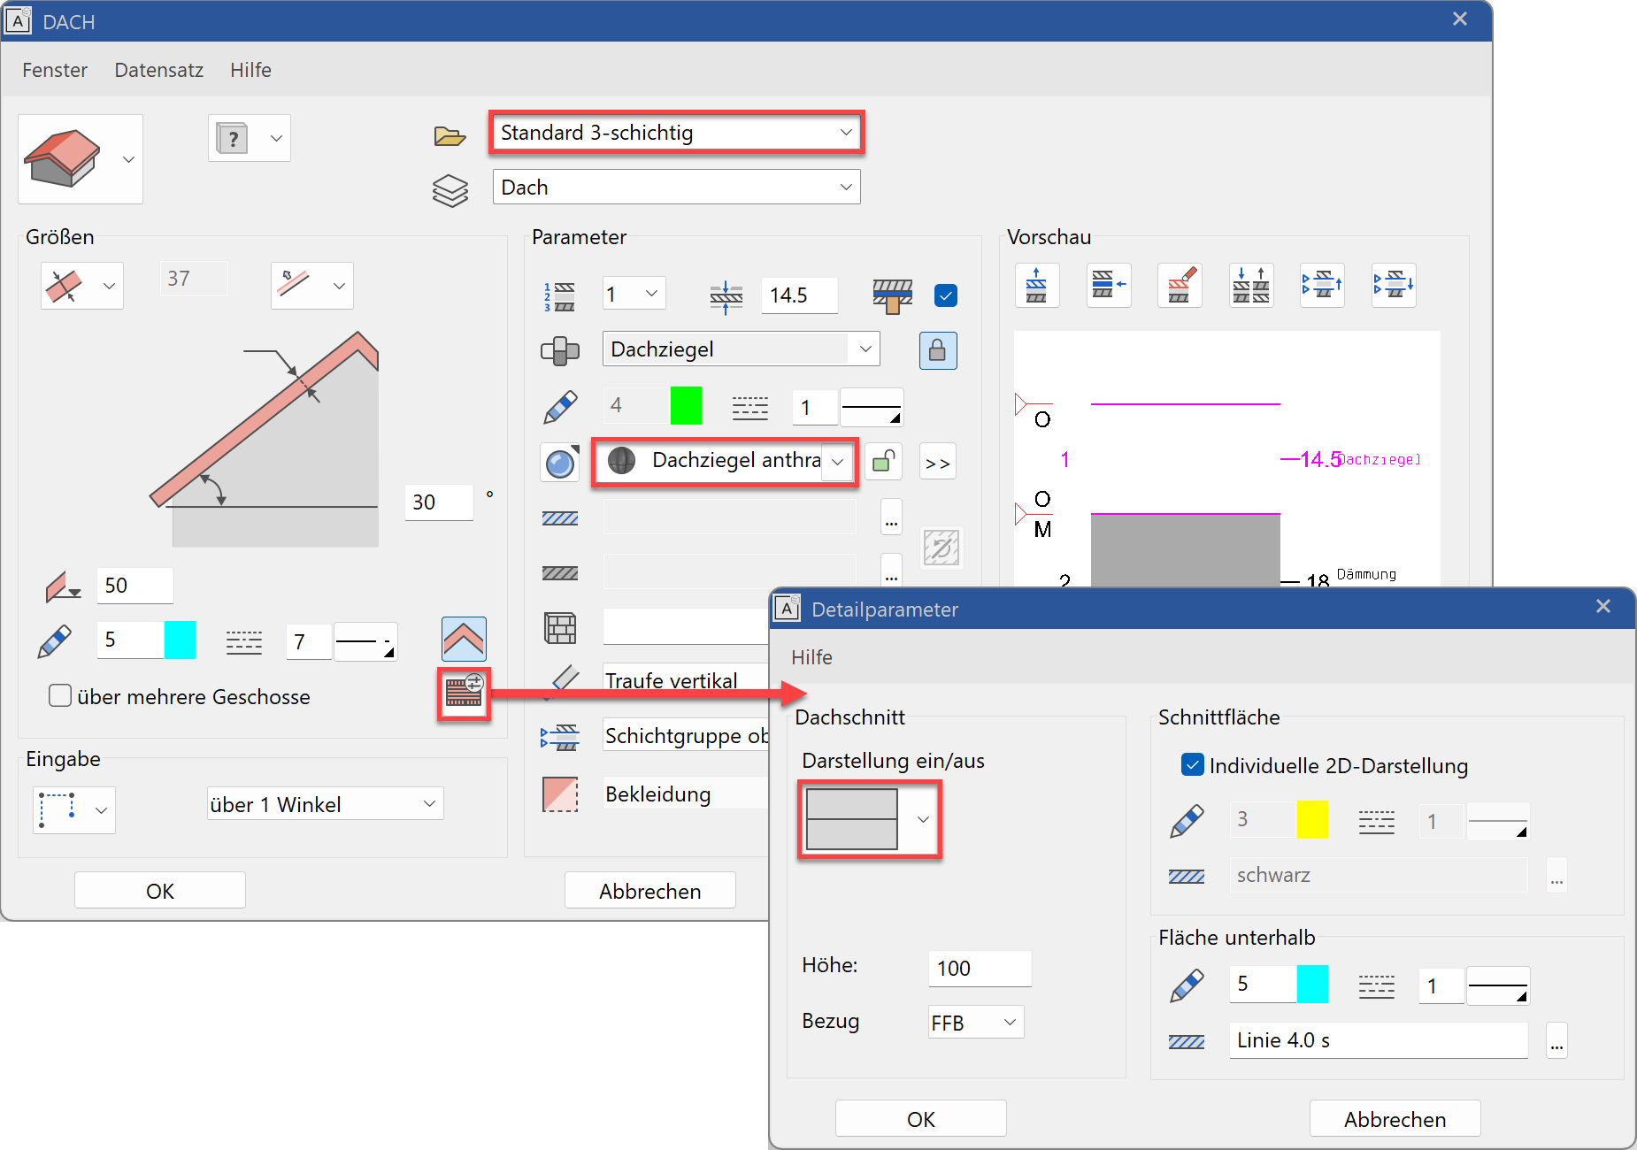The width and height of the screenshot is (1637, 1150).
Task: Click the red pencil layer edit icon in Vorschau
Action: point(1180,285)
